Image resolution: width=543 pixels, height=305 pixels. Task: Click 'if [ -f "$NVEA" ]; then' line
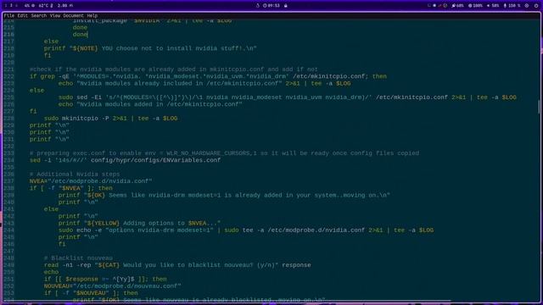tap(70, 188)
